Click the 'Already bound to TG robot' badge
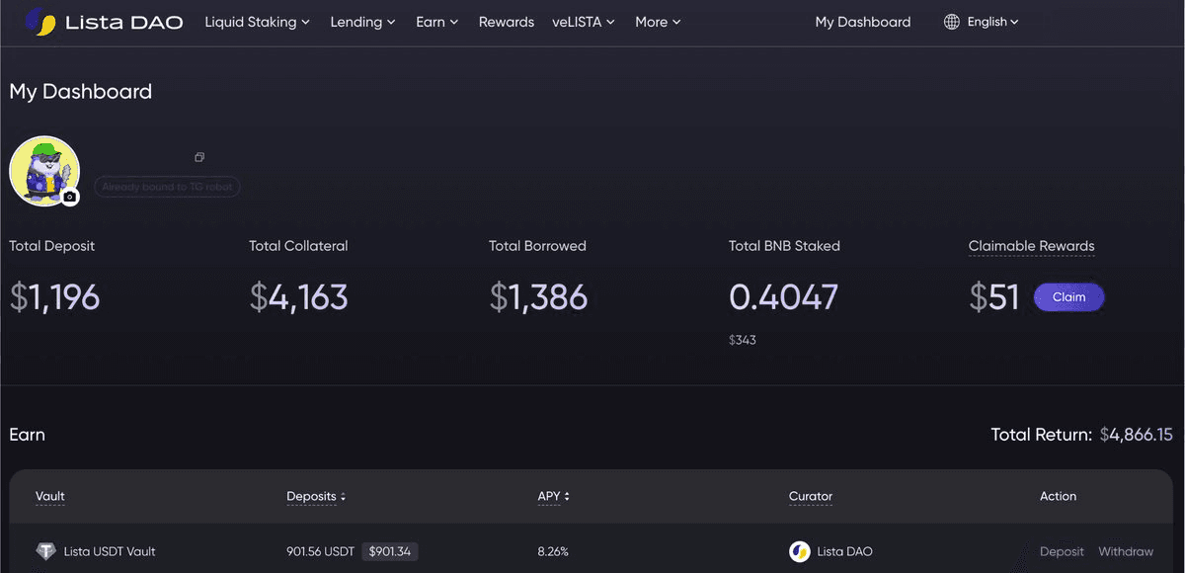 tap(167, 187)
